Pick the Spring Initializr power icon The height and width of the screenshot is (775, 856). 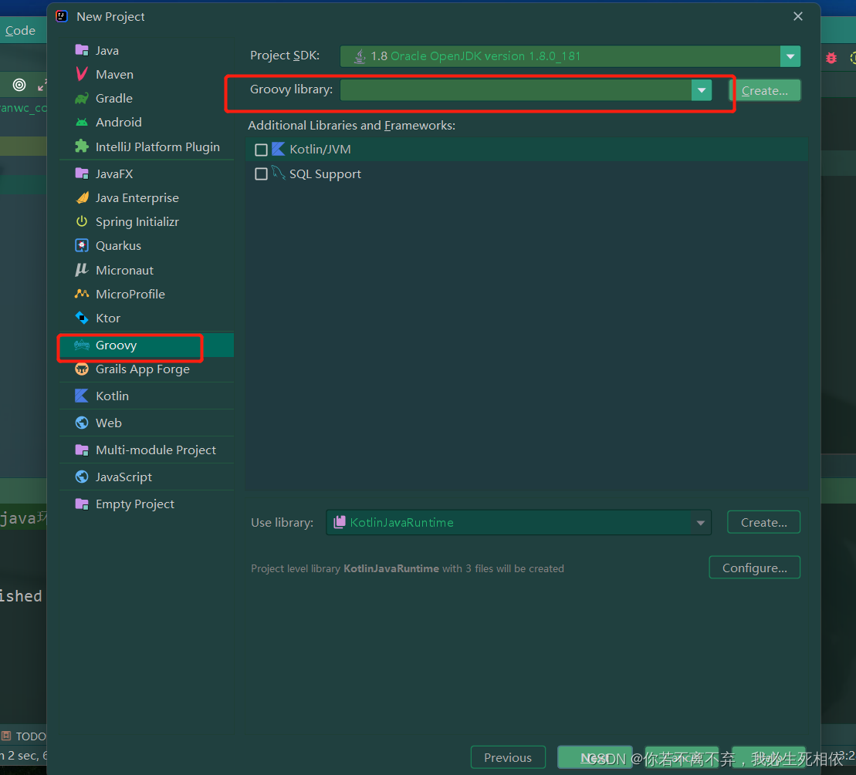pos(82,221)
